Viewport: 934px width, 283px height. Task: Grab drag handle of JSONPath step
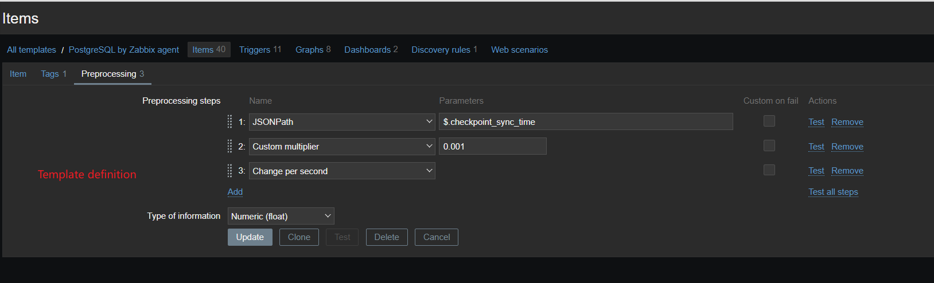pos(229,121)
